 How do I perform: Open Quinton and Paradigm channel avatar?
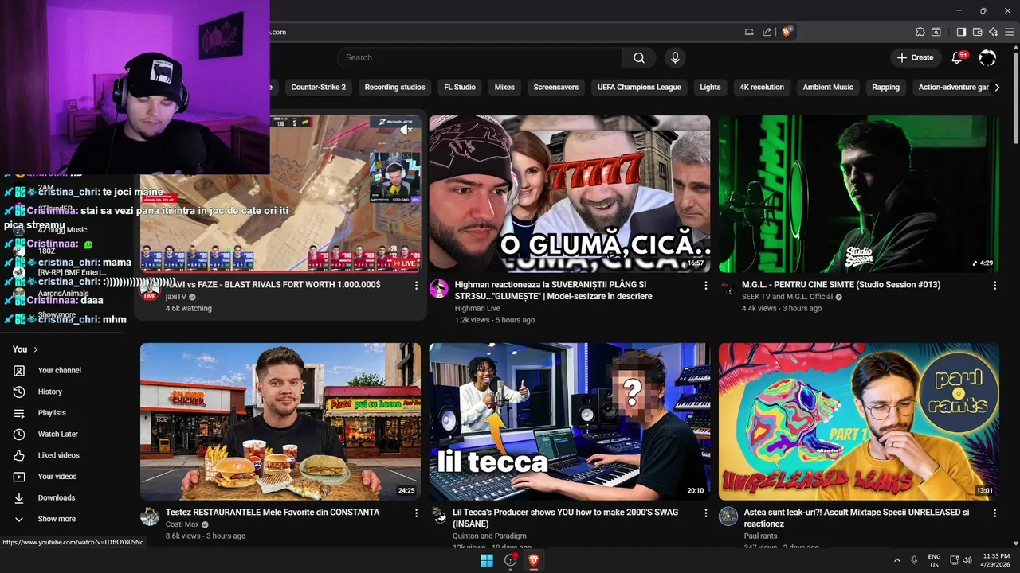tap(438, 516)
